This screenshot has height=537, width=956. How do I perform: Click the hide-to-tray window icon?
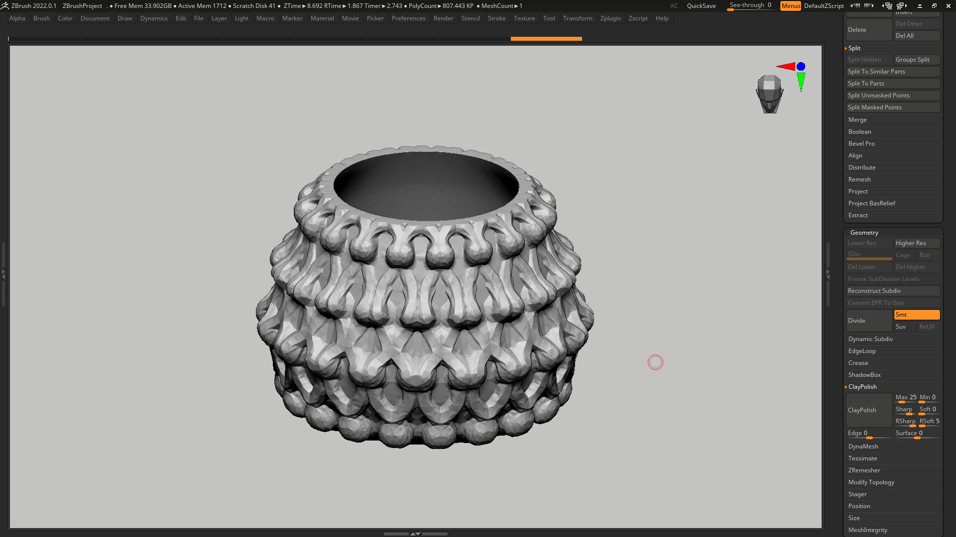[920, 6]
